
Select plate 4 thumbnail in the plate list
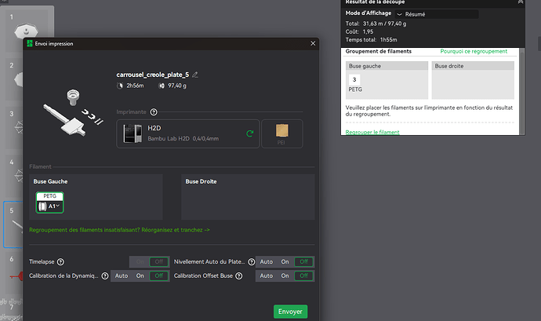tap(14, 177)
